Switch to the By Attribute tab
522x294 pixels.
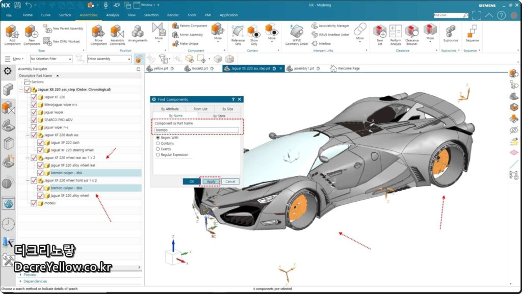pos(170,109)
